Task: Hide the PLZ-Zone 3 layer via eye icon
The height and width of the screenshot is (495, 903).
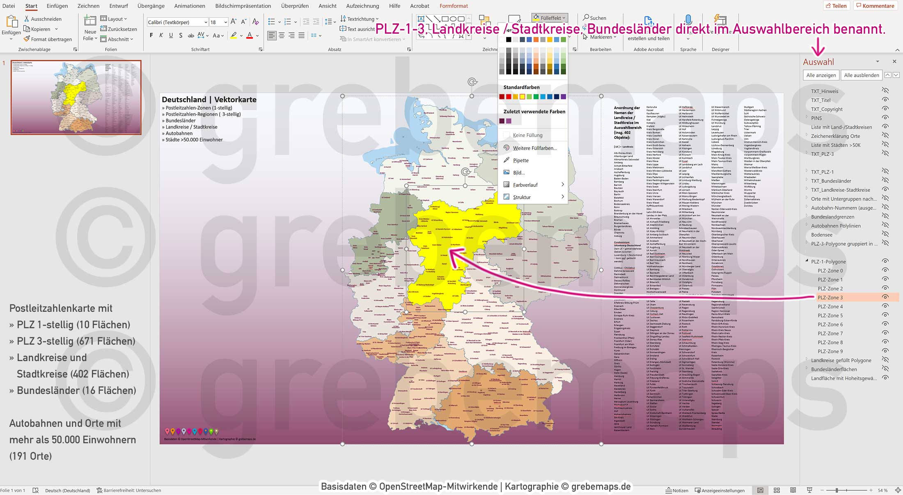Action: click(885, 297)
